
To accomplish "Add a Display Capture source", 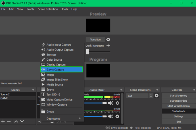I will 62,65.
